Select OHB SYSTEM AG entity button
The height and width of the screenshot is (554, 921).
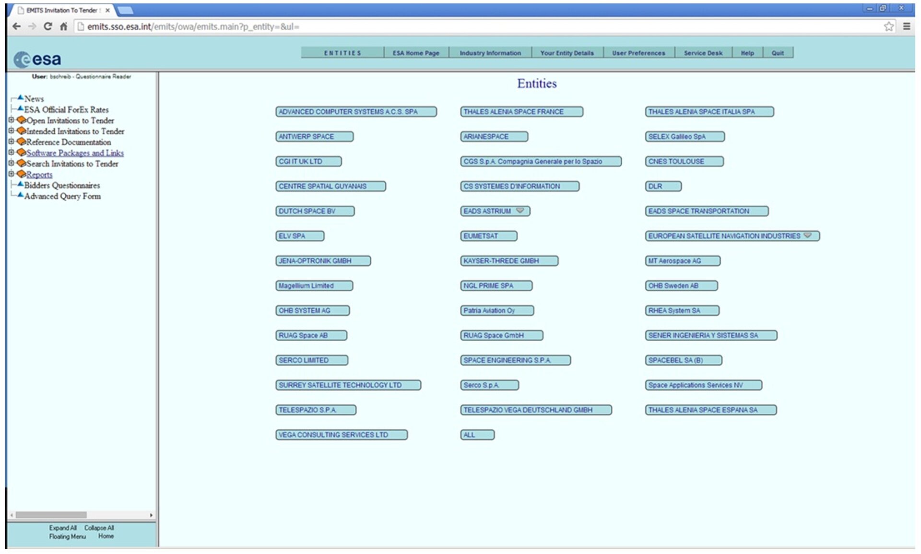click(313, 310)
